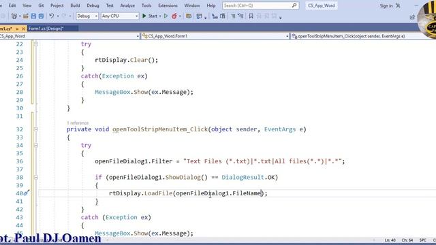Image resolution: width=436 pixels, height=245 pixels.
Task: Close the Form1.cs tab with X
Action: (x=23, y=29)
